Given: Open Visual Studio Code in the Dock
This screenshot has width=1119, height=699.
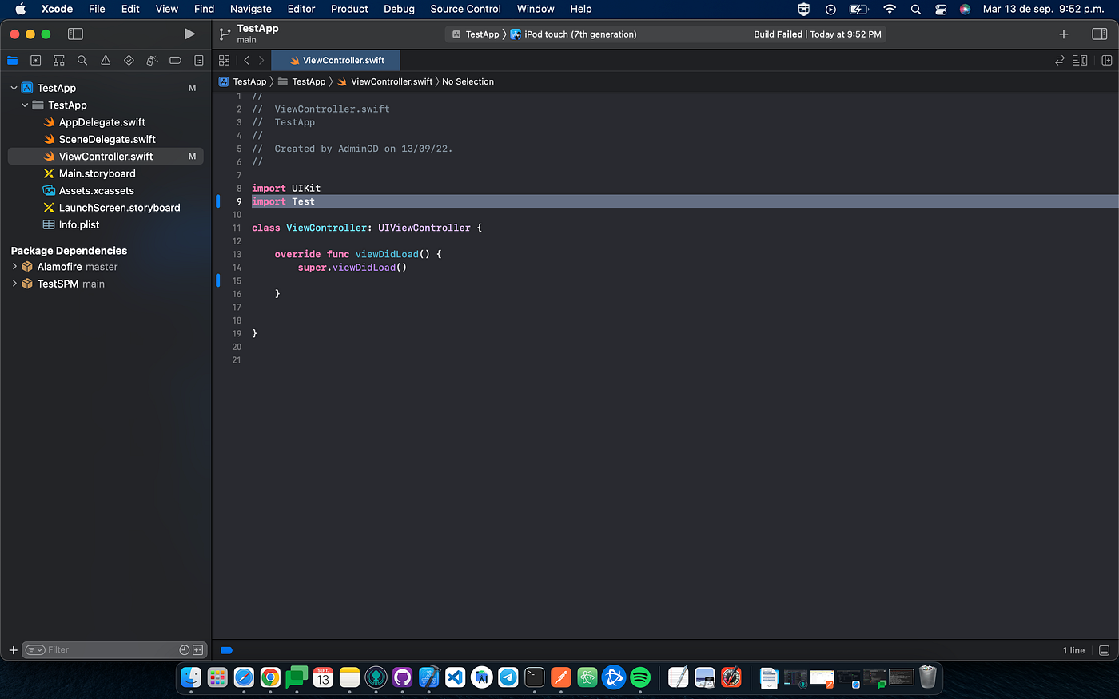Looking at the screenshot, I should (456, 677).
